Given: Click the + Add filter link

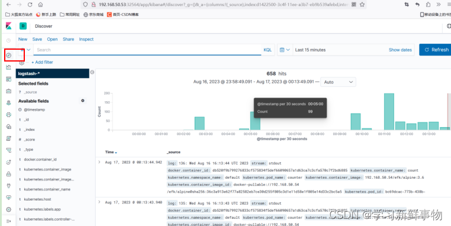Looking at the screenshot, I should (x=42, y=62).
